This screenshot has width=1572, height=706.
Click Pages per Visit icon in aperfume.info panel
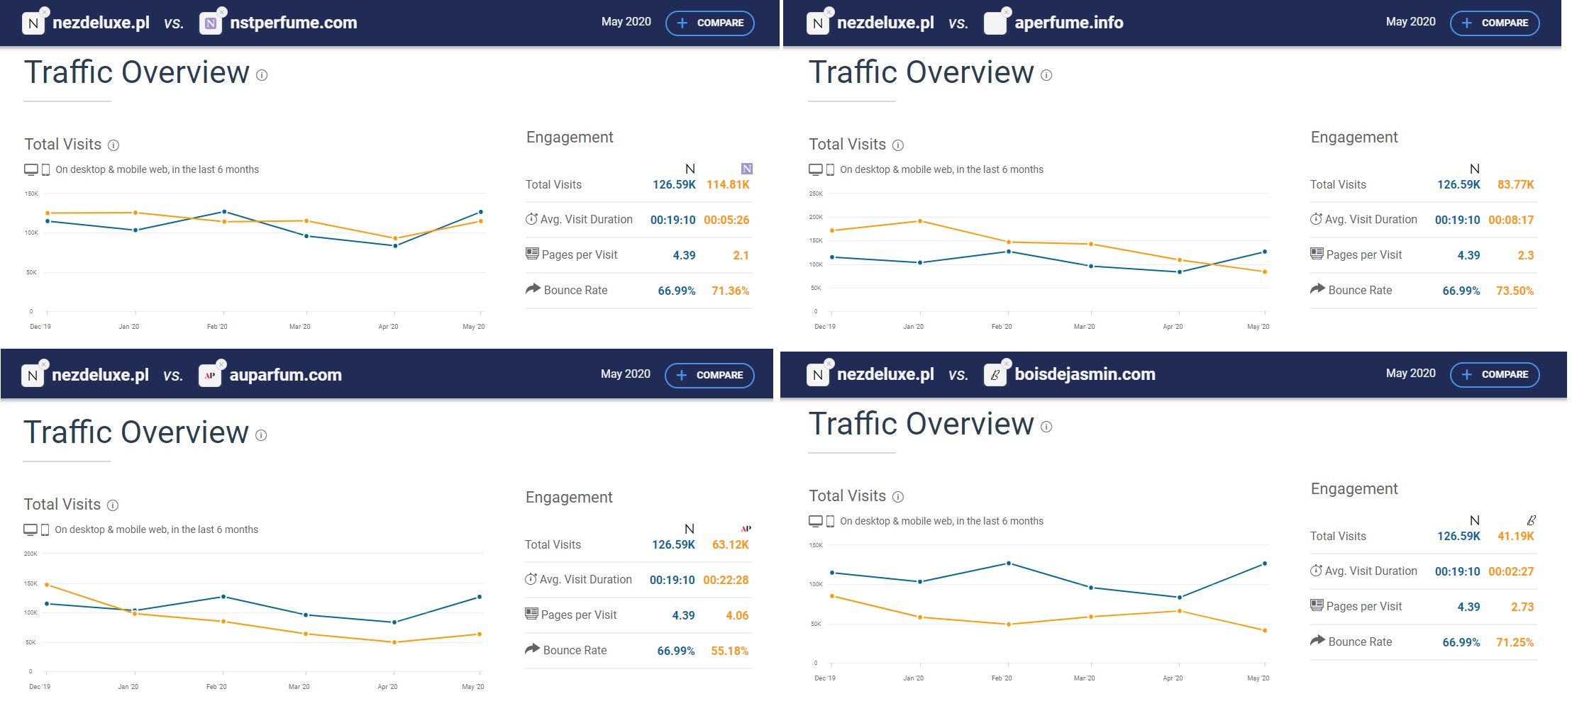coord(1317,254)
